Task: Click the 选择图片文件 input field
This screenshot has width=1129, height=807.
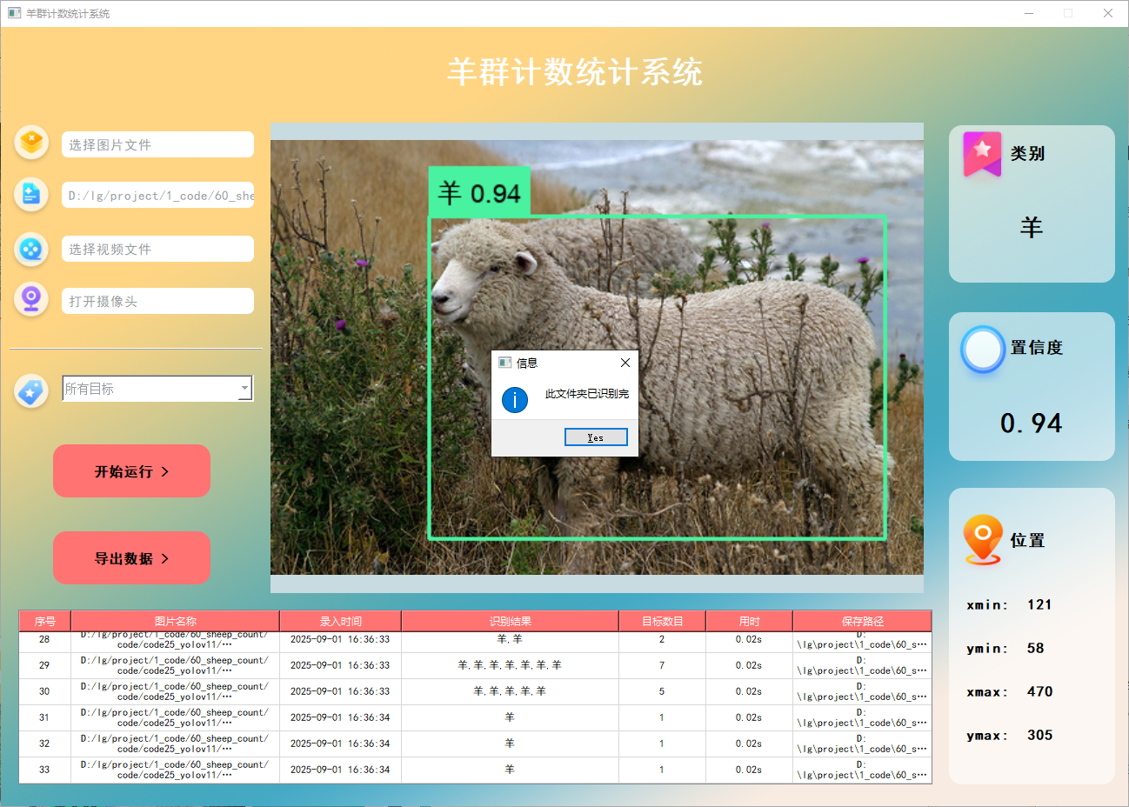Action: pos(157,144)
